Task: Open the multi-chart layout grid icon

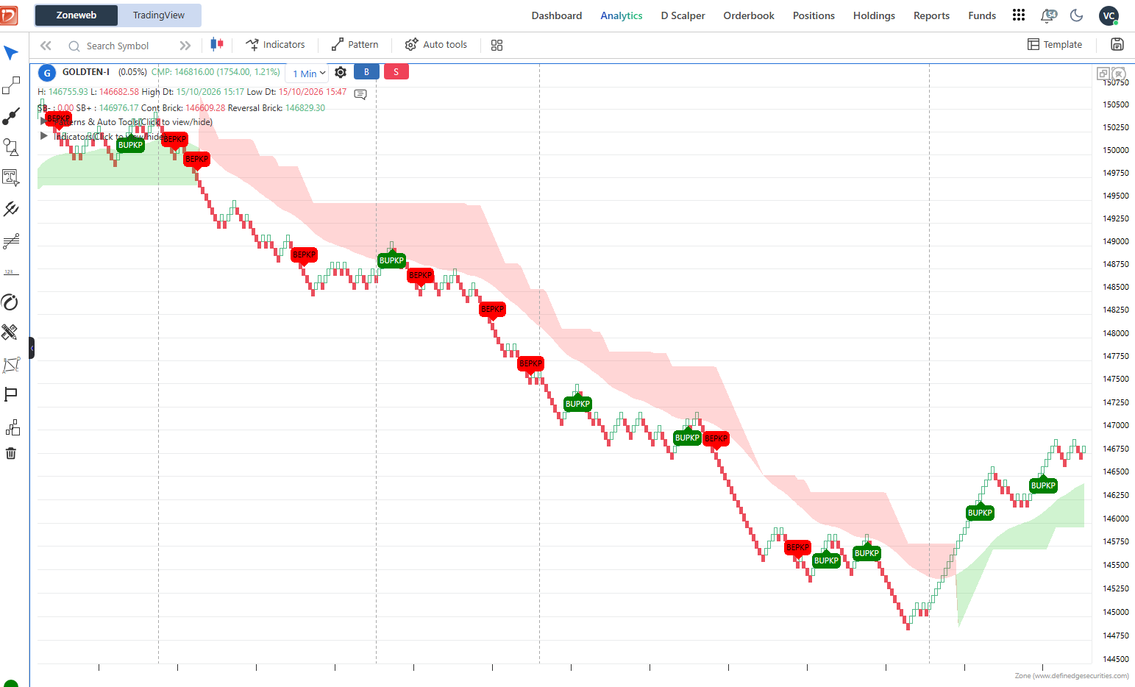Action: click(x=497, y=45)
